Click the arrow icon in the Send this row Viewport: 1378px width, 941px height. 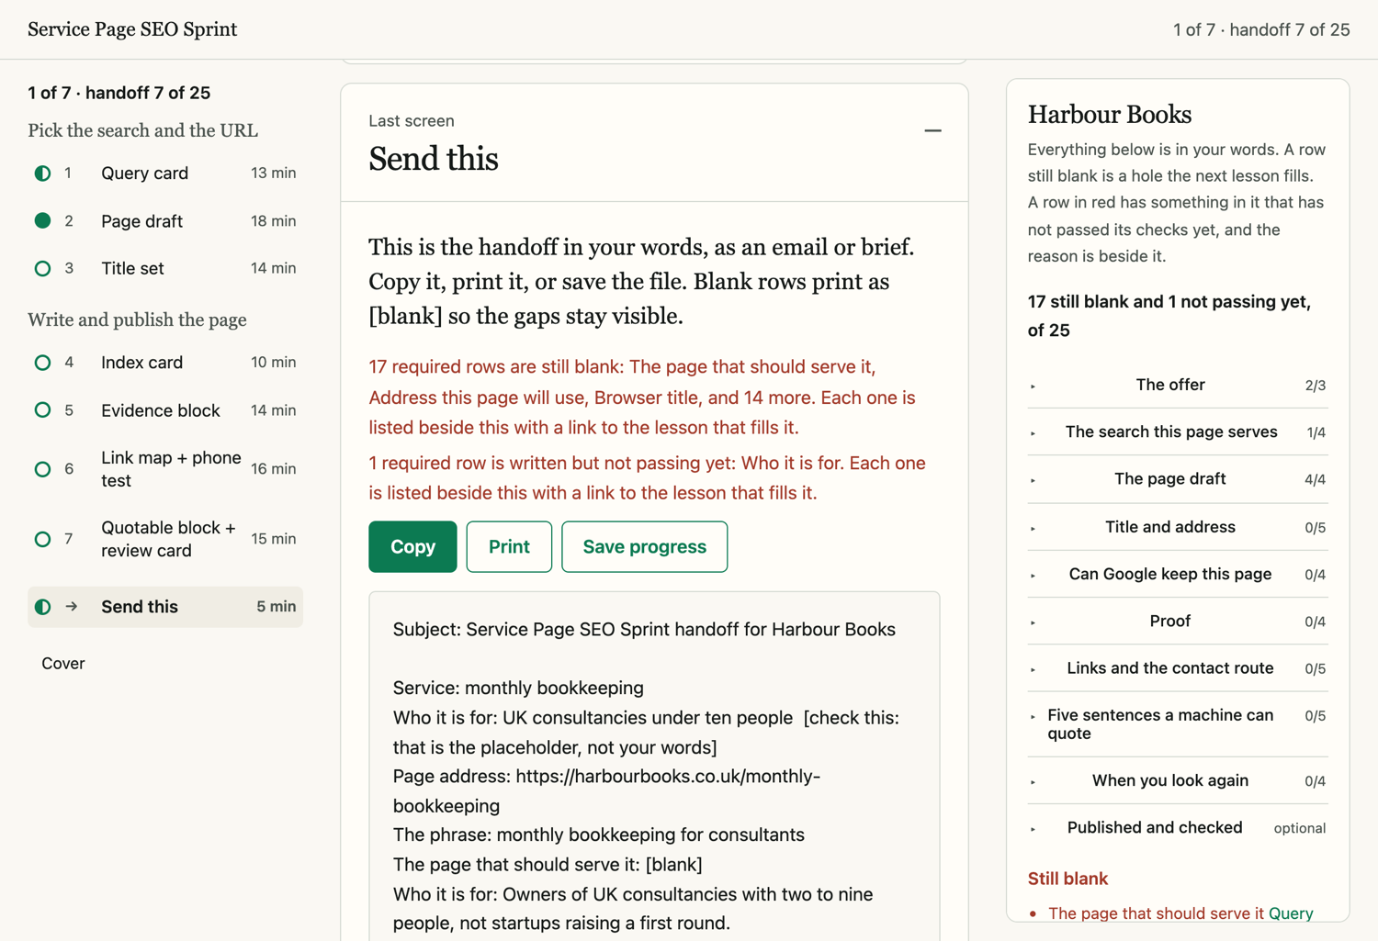click(72, 607)
